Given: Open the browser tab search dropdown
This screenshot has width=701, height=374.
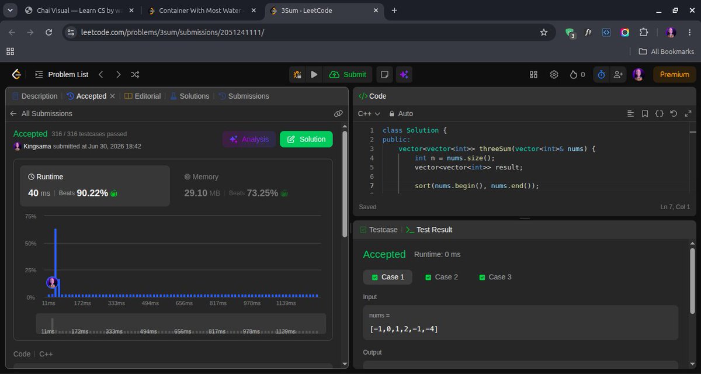Looking at the screenshot, I should [10, 10].
